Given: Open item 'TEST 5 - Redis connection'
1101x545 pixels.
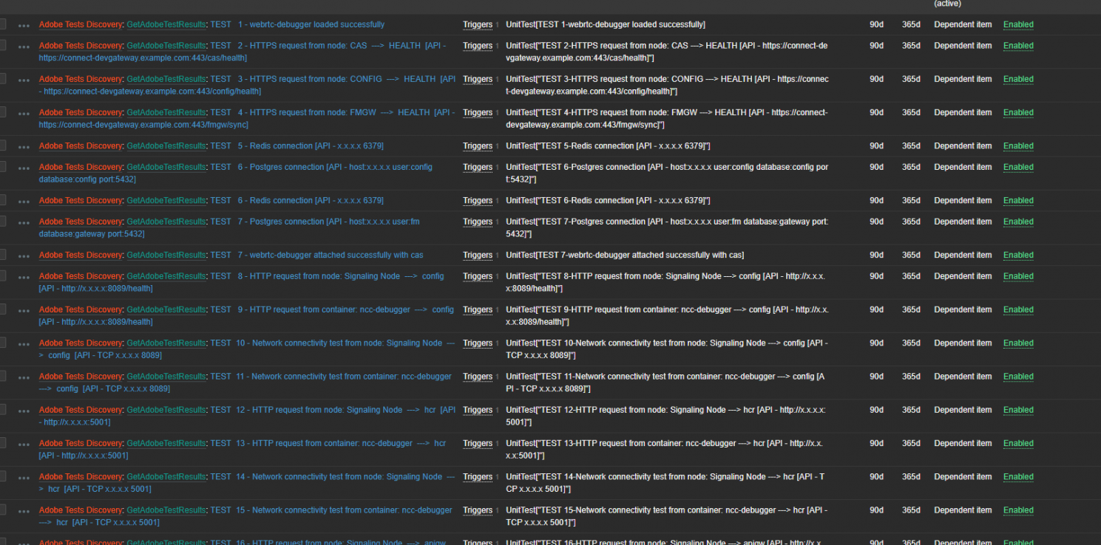Looking at the screenshot, I should coord(297,145).
